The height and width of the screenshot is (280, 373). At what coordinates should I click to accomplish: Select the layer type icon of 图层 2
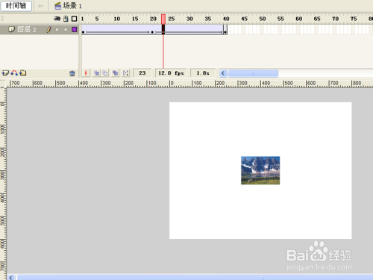pos(11,29)
